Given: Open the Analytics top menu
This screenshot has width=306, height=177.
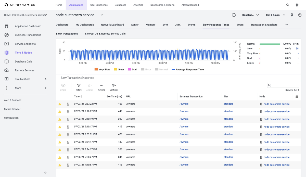Looking at the screenshot, I should click(x=138, y=5).
